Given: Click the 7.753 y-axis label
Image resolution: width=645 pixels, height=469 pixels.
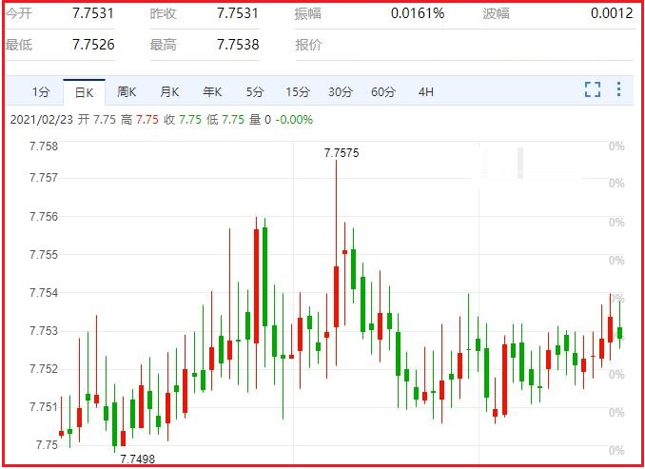Looking at the screenshot, I should coord(44,331).
